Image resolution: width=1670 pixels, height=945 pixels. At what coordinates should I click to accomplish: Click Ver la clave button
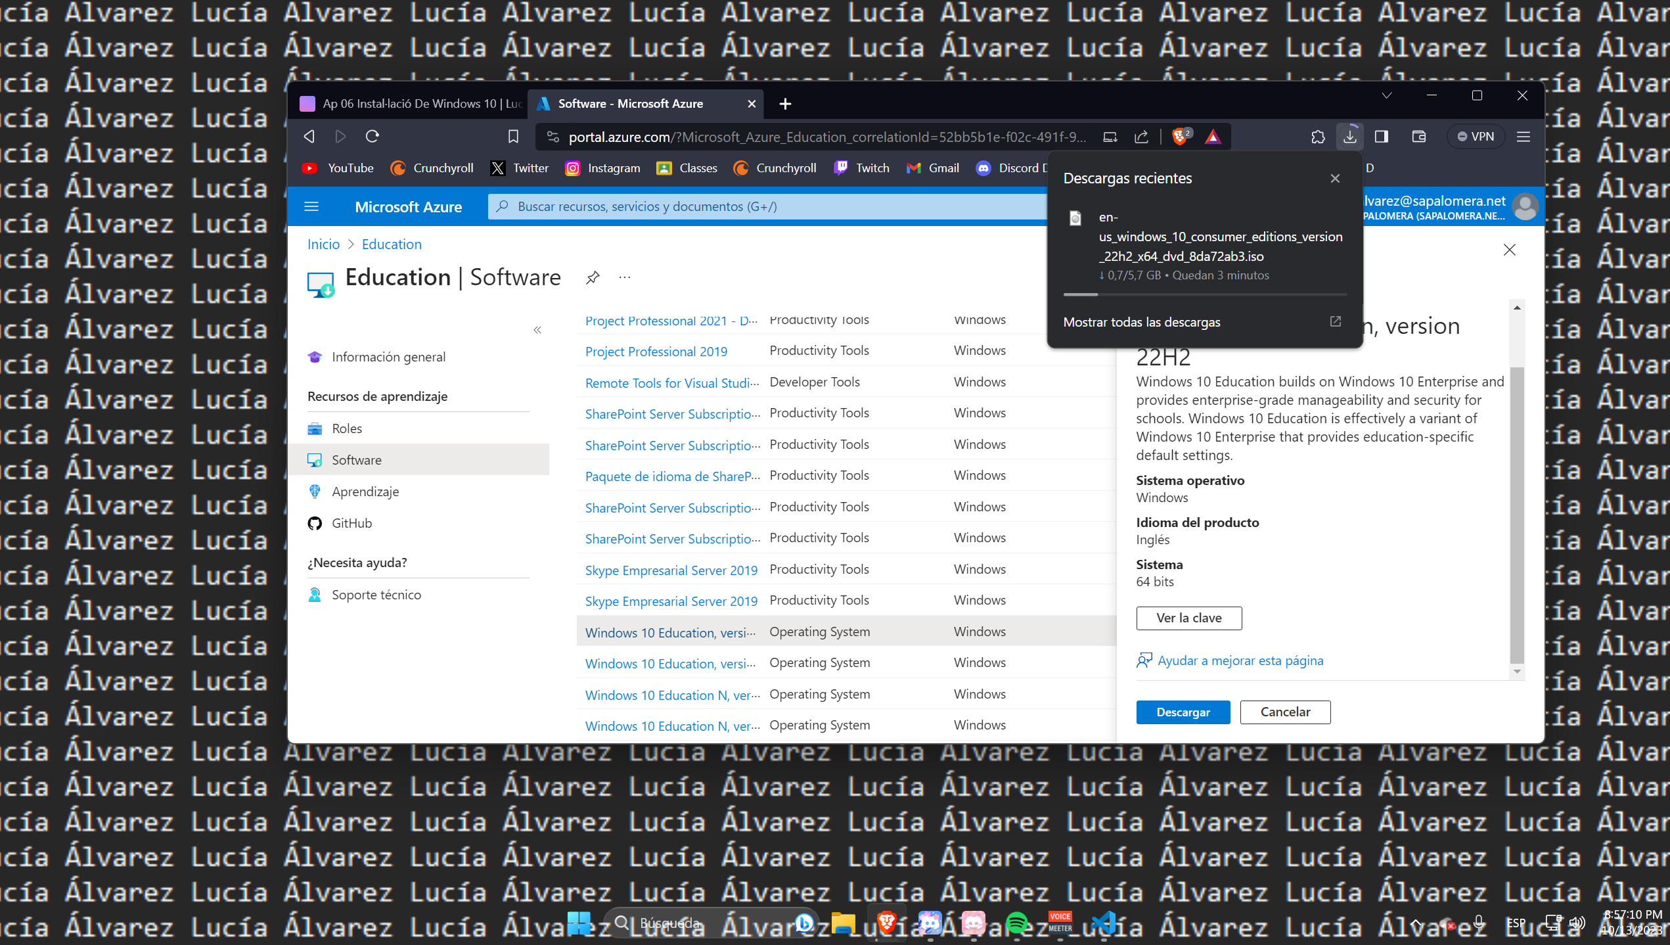[1188, 618]
